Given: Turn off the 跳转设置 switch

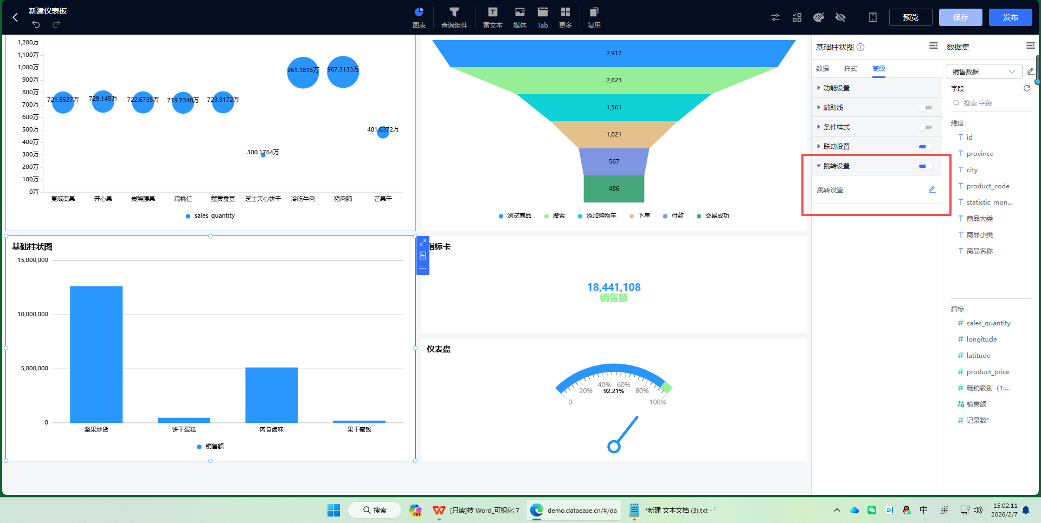Looking at the screenshot, I should [x=926, y=166].
